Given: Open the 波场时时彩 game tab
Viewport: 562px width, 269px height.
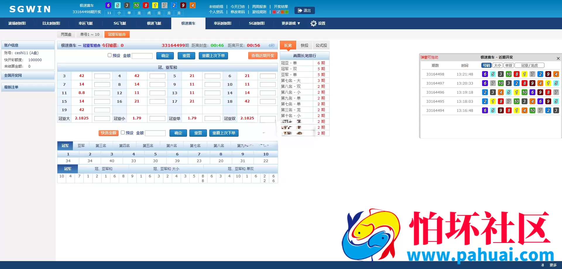Looking at the screenshot, I should coord(17,23).
